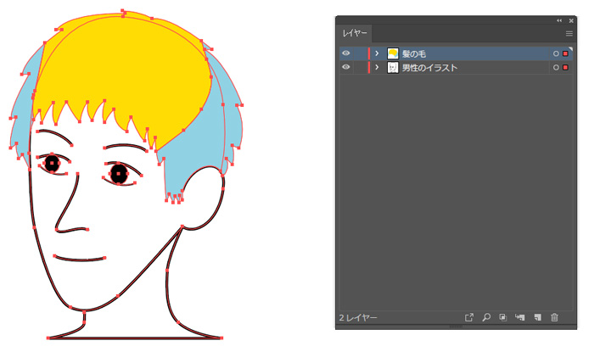594x363 pixels.
Task: Select the 男性のイラスト layer name
Action: (x=430, y=68)
